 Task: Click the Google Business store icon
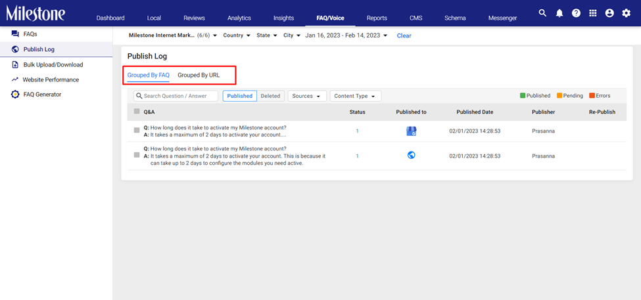[412, 131]
